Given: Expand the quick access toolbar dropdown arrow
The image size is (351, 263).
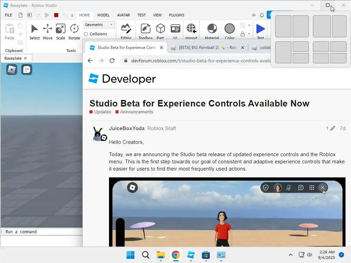Looking at the screenshot, I should pos(72,15).
